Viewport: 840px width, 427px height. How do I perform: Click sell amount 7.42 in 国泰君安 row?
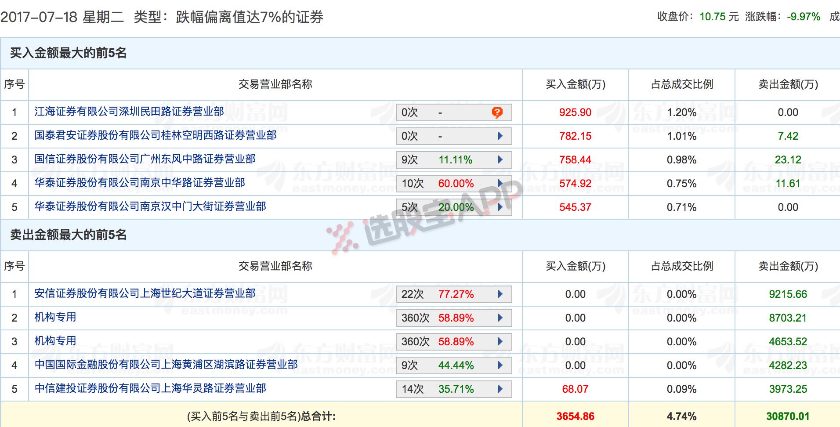click(788, 136)
